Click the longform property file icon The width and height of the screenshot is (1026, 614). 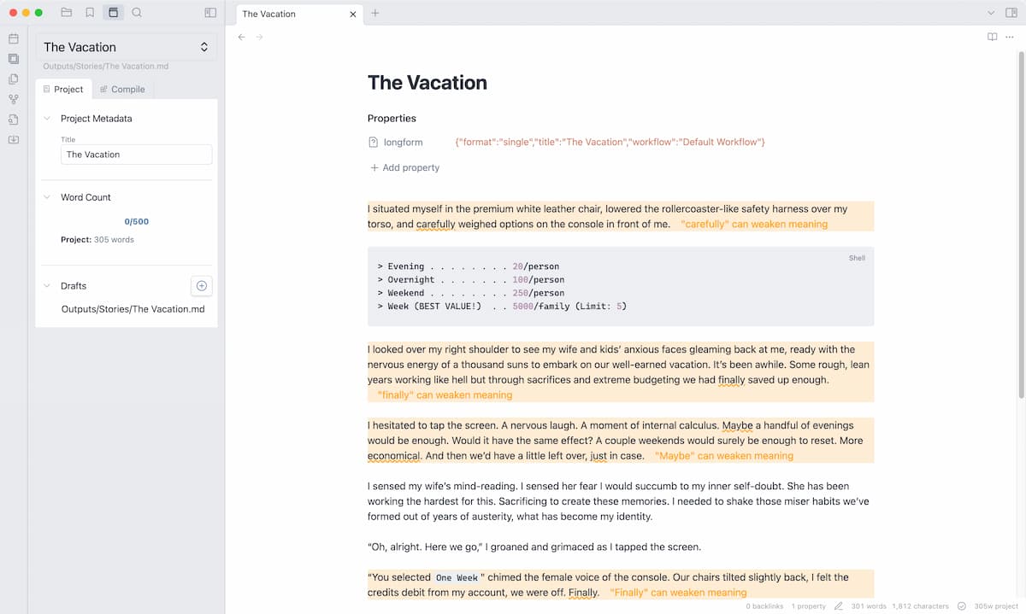pos(374,143)
